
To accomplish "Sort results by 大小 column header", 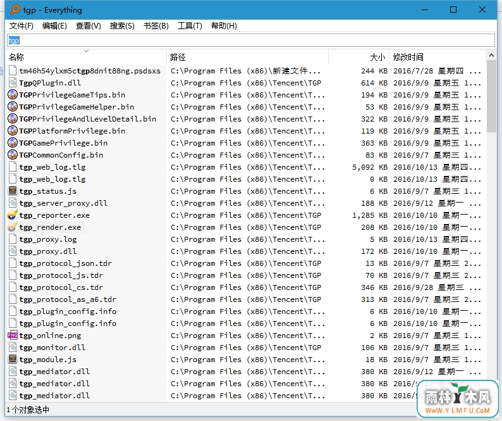I will click(x=359, y=57).
